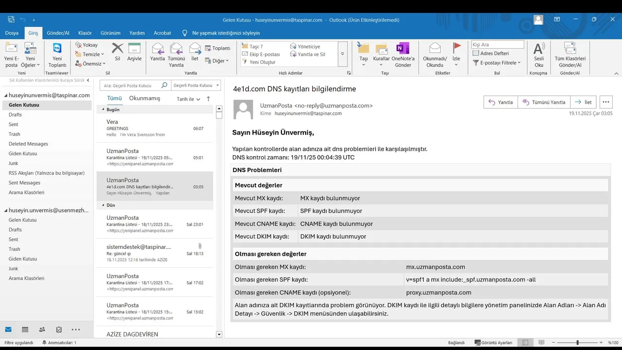The width and height of the screenshot is (622, 350).
Task: Click Kişi Ara search field
Action: tap(498, 45)
